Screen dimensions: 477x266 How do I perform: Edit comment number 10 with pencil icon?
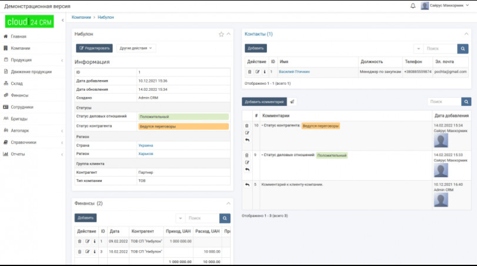coord(247,133)
